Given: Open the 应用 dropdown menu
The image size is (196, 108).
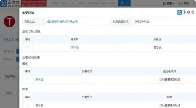Looking at the screenshot, I should point(170,4).
